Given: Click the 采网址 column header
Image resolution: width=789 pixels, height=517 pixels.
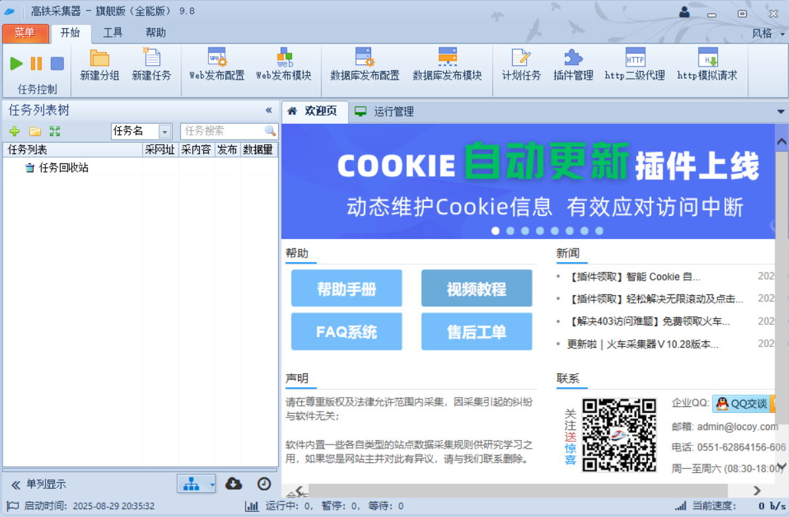Looking at the screenshot, I should 160,150.
